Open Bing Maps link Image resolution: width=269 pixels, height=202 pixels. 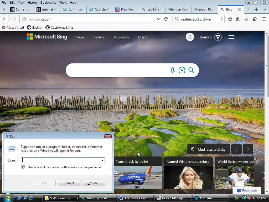142,37
